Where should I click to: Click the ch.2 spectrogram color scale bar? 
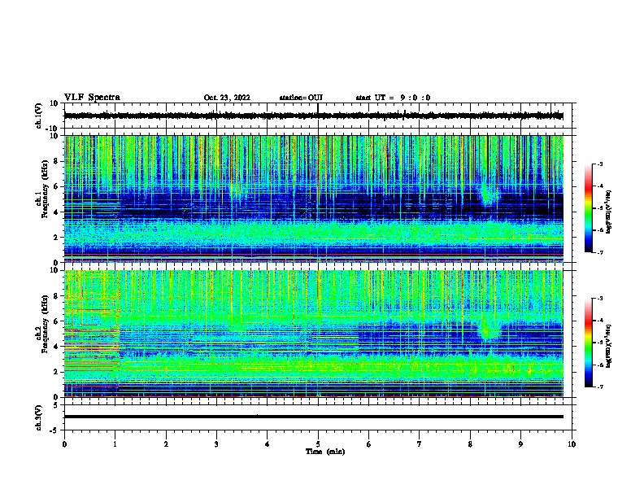[589, 343]
